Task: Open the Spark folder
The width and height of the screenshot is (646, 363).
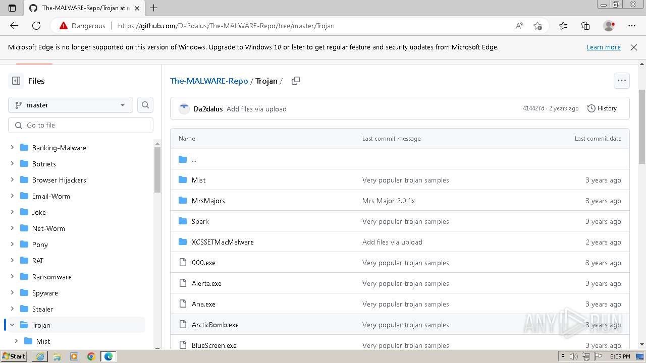Action: (200, 221)
